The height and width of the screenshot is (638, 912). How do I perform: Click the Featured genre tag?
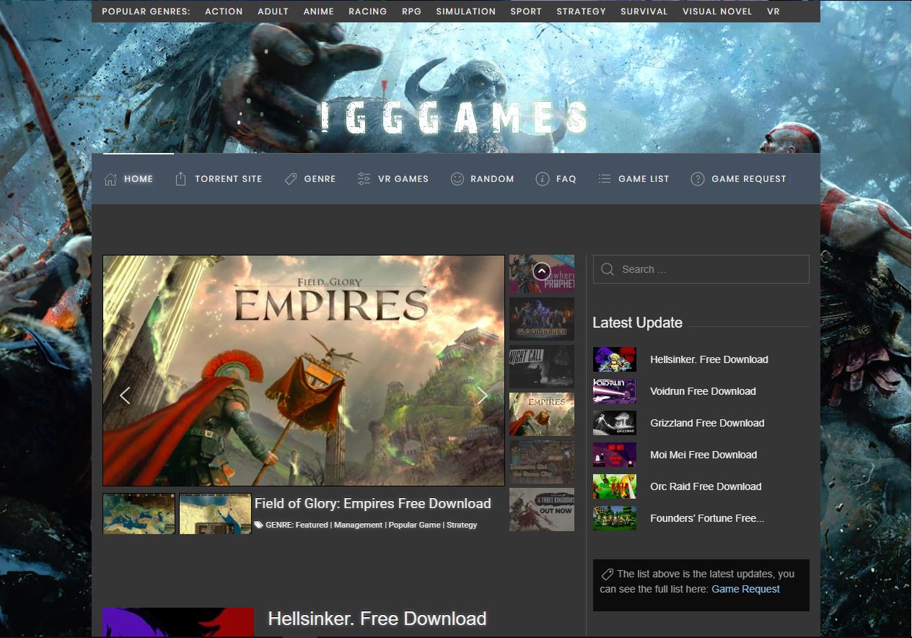(312, 525)
